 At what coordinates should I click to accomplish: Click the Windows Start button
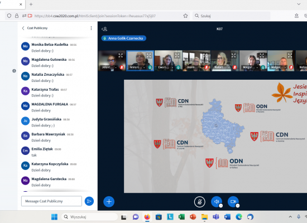point(54,217)
